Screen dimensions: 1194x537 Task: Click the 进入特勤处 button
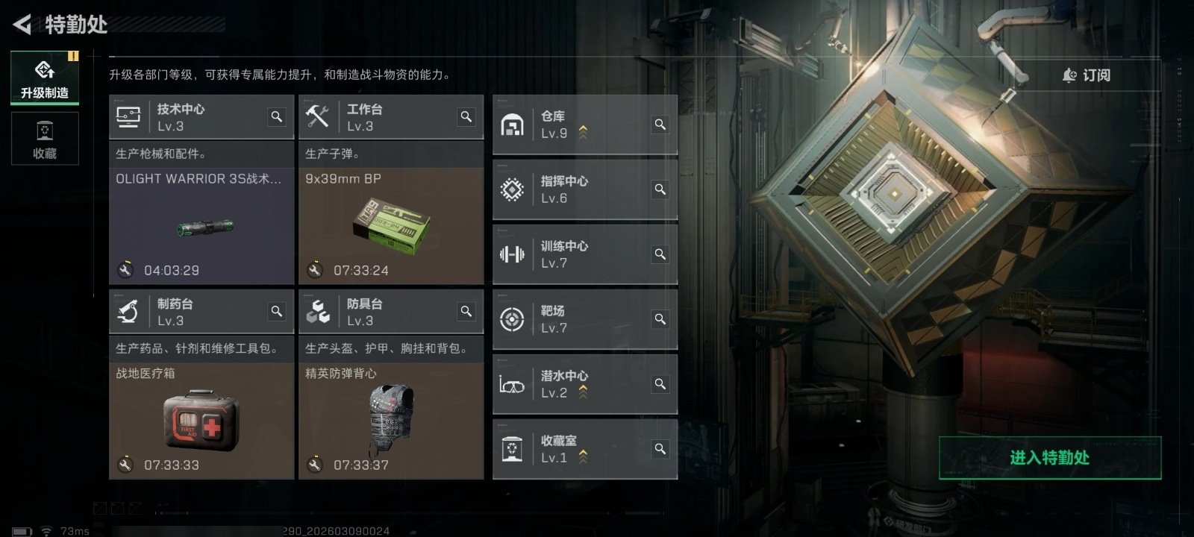pyautogui.click(x=1050, y=458)
